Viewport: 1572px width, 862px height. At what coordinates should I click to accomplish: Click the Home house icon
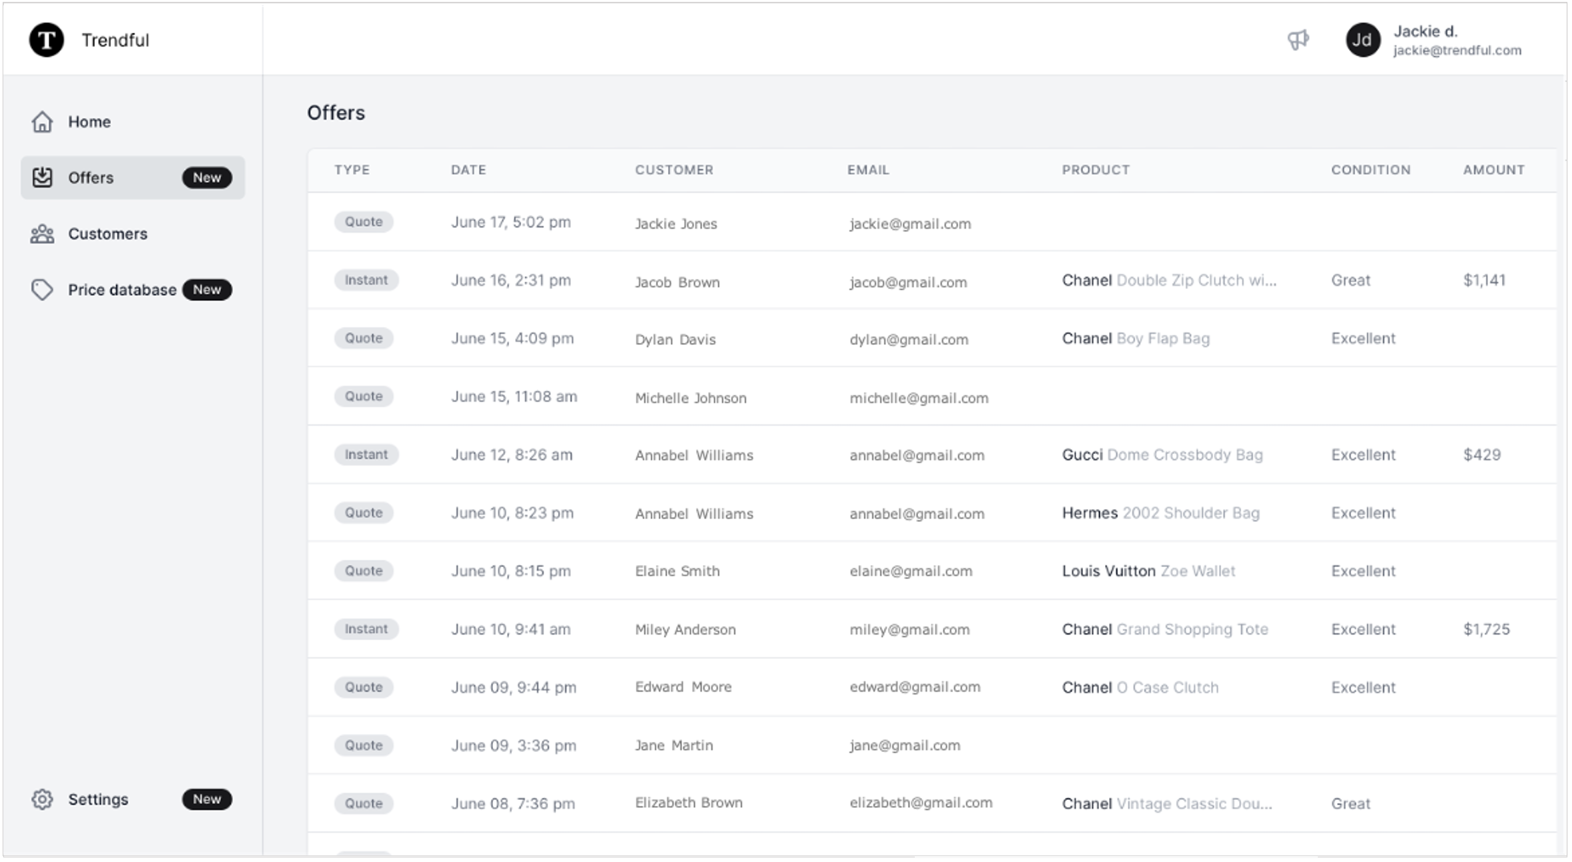(x=42, y=121)
